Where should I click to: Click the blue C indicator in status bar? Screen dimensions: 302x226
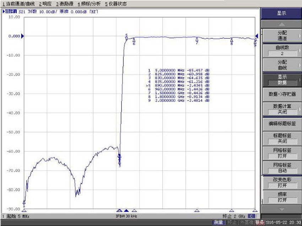[x=252, y=216]
